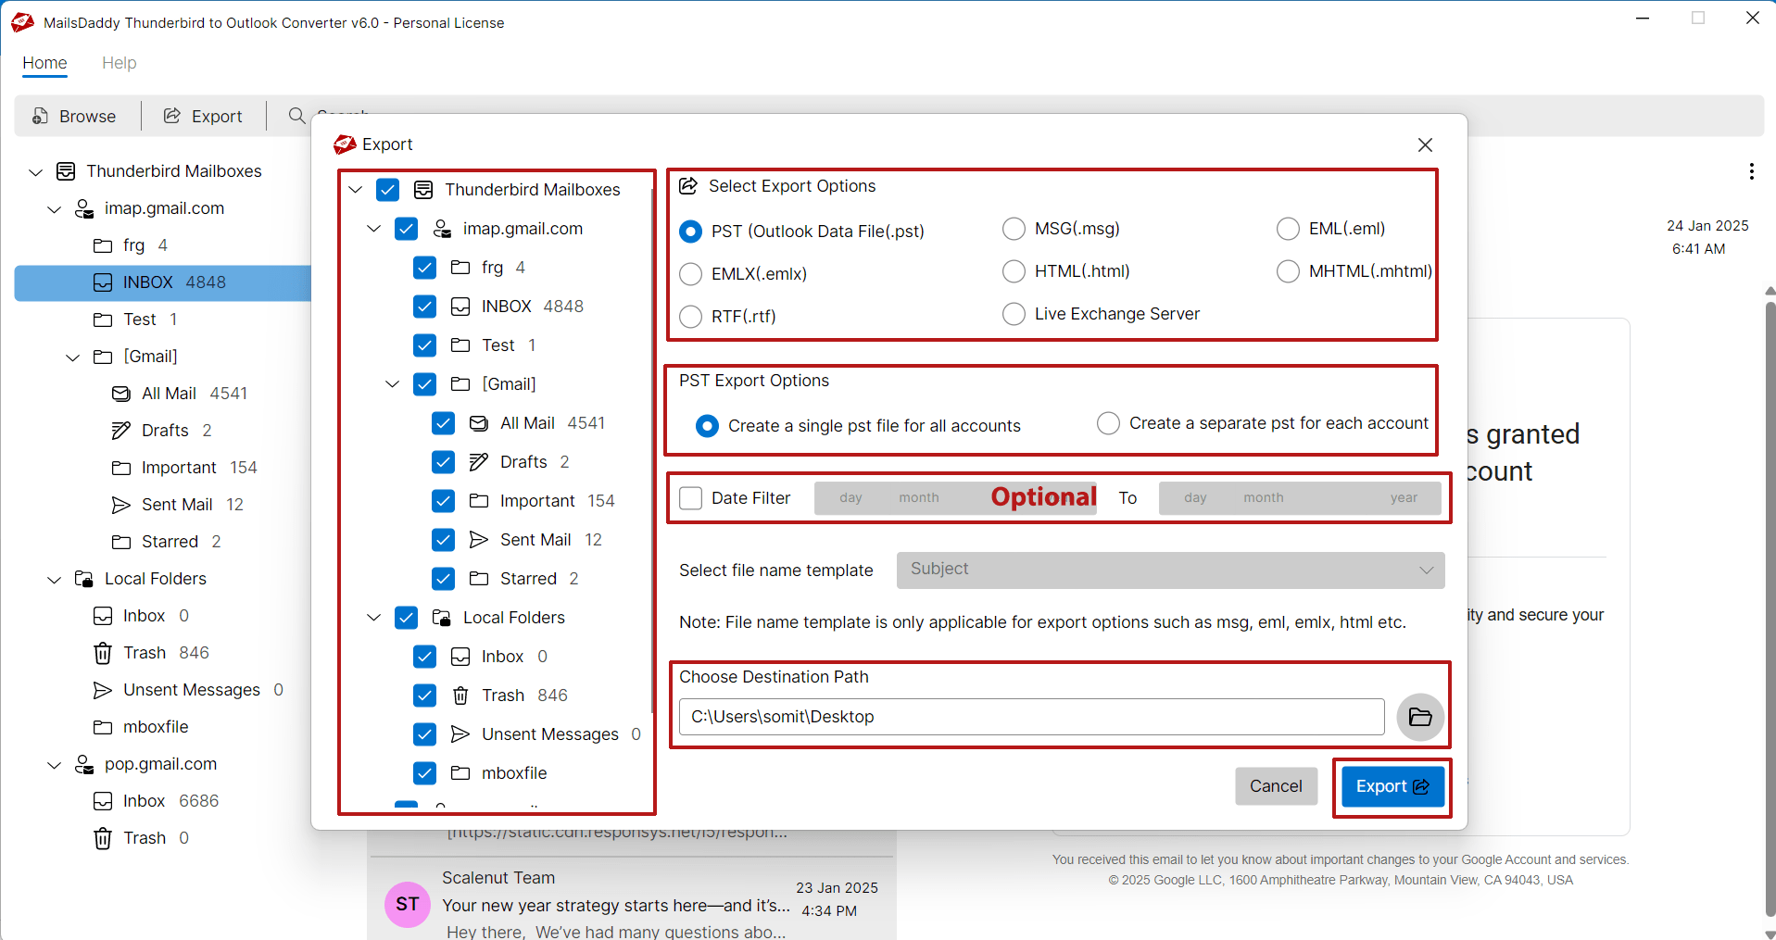Screen dimensions: 1776x940
Task: Click the Unsent Messages icon in left sidebar
Action: [x=103, y=690]
